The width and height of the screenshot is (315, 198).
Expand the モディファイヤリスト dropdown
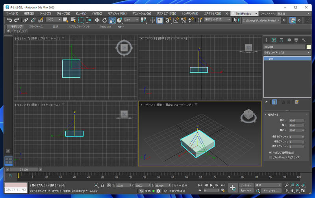pos(287,53)
